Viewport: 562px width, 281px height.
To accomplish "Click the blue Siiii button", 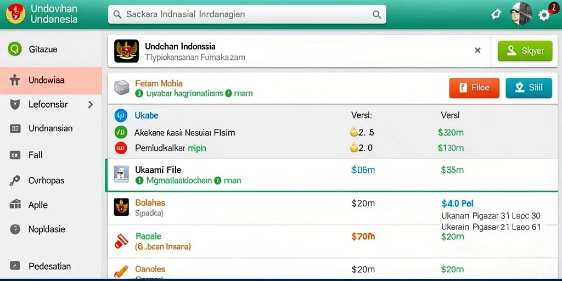I will [x=529, y=88].
